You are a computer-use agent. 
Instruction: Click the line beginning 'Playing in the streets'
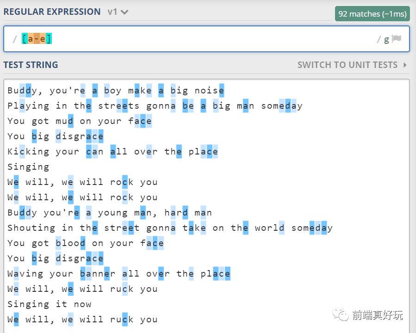click(155, 106)
